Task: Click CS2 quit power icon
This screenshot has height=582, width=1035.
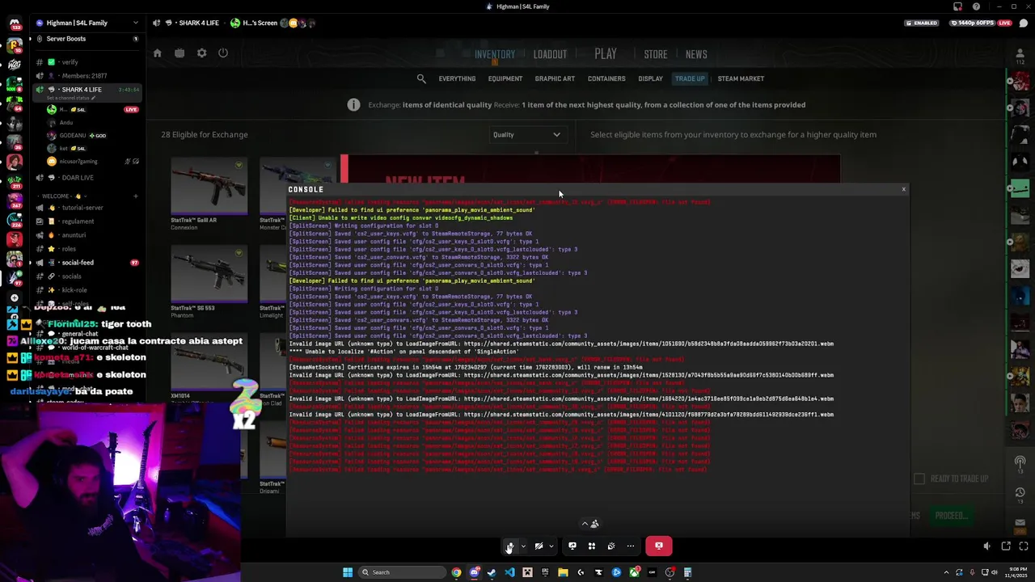Action: (x=223, y=53)
